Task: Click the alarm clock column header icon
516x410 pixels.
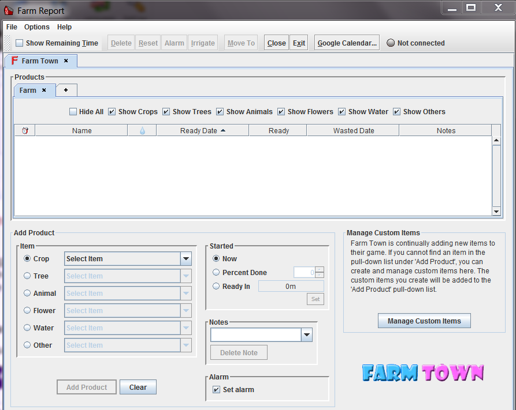Action: click(x=25, y=131)
